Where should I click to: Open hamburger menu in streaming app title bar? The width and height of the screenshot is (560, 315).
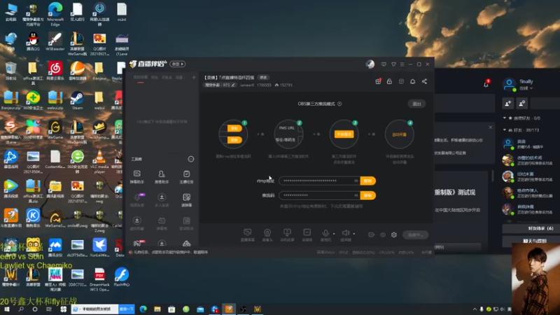coord(402,64)
